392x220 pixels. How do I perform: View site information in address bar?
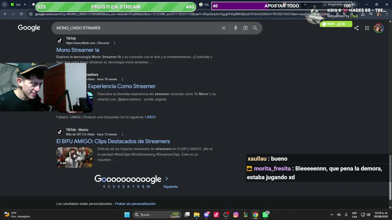[30, 14]
